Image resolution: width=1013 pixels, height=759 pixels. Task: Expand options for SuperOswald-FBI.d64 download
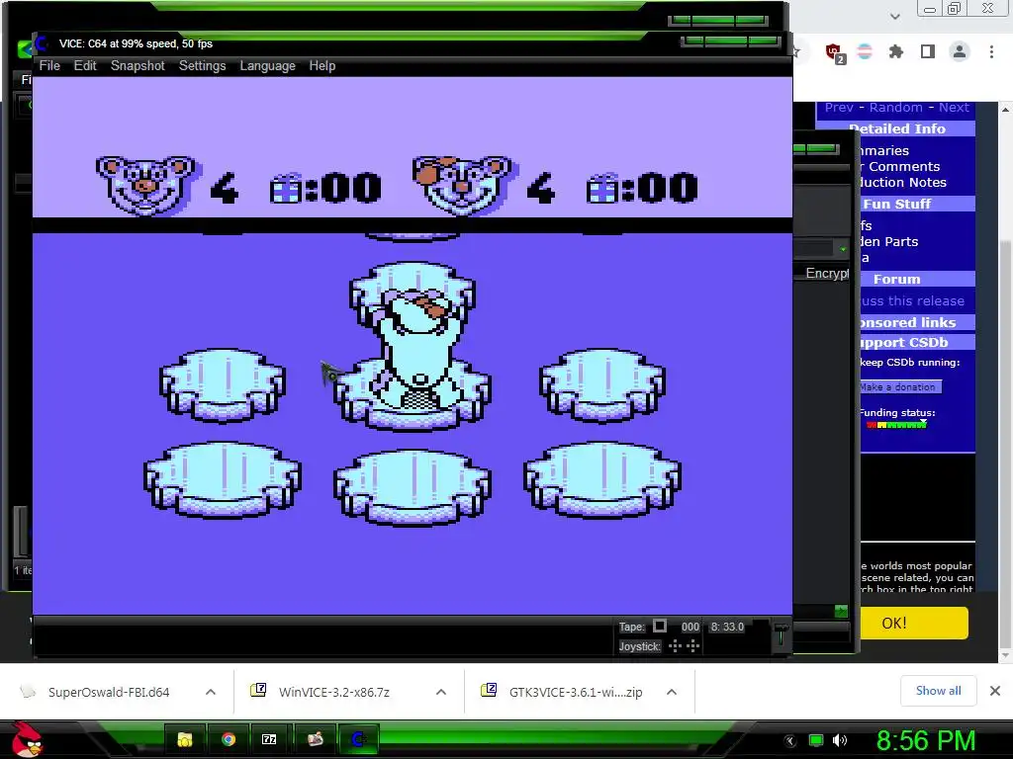tap(210, 692)
